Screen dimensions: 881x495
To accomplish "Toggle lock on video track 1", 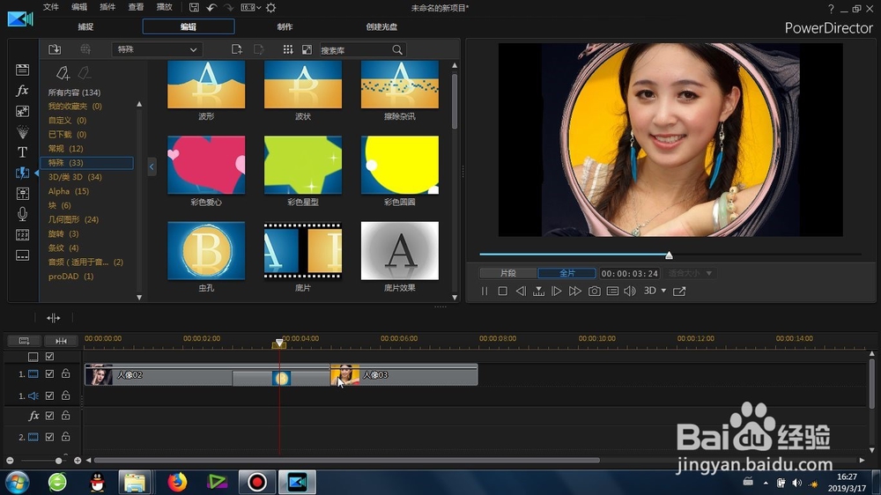I will (66, 373).
